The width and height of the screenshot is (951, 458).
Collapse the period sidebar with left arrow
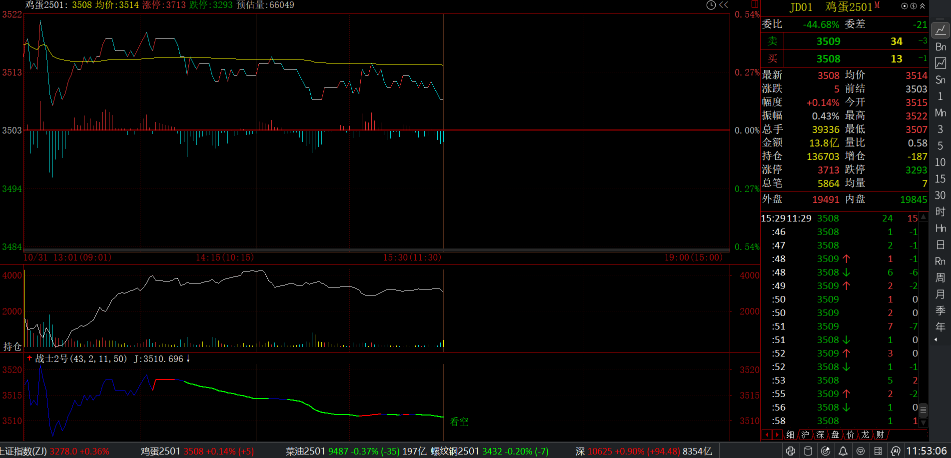[936, 339]
